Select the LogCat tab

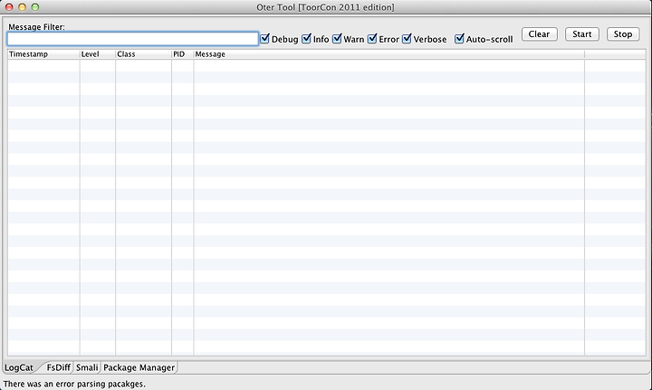19,367
